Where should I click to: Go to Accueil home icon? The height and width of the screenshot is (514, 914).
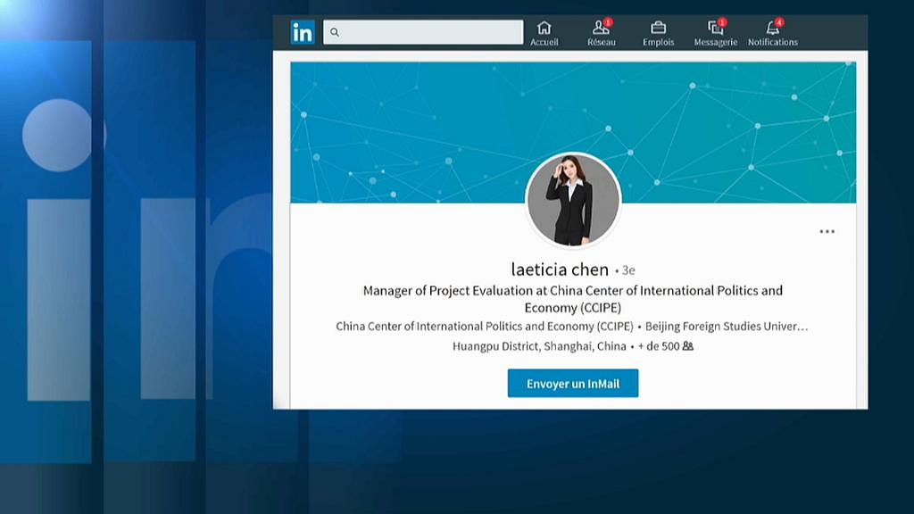coord(544,28)
